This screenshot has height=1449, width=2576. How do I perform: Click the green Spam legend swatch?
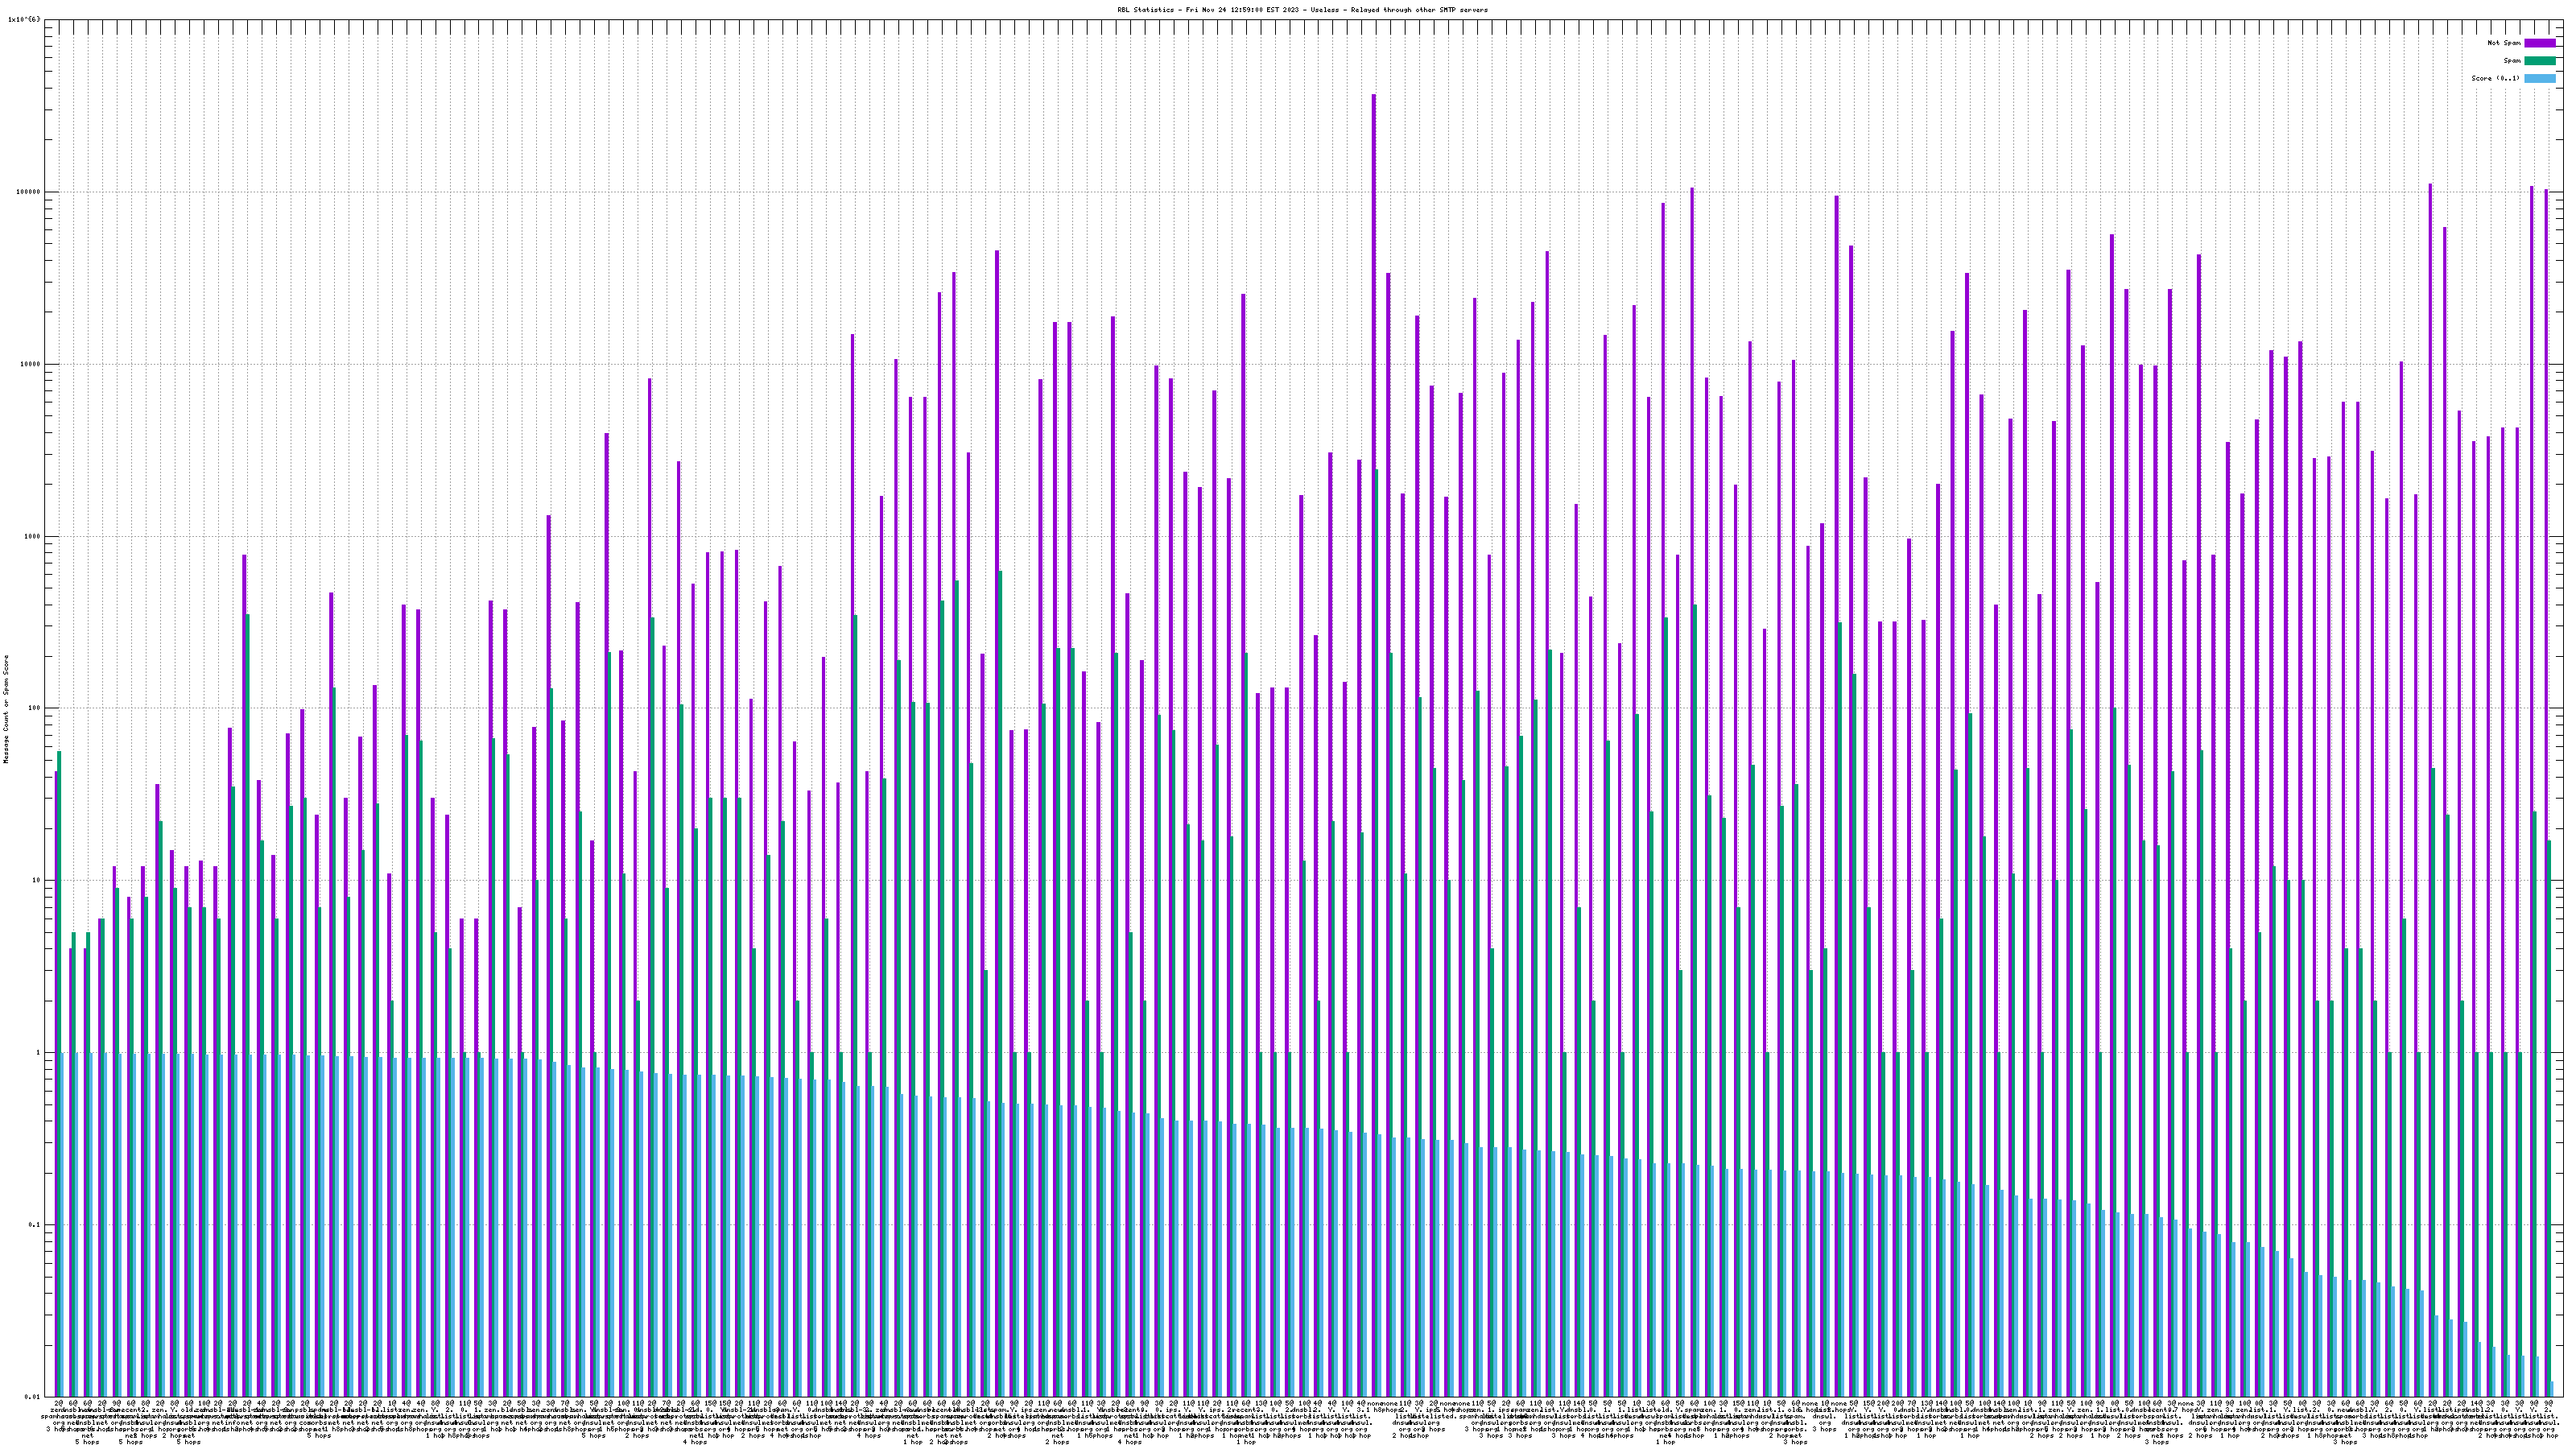pyautogui.click(x=2539, y=61)
